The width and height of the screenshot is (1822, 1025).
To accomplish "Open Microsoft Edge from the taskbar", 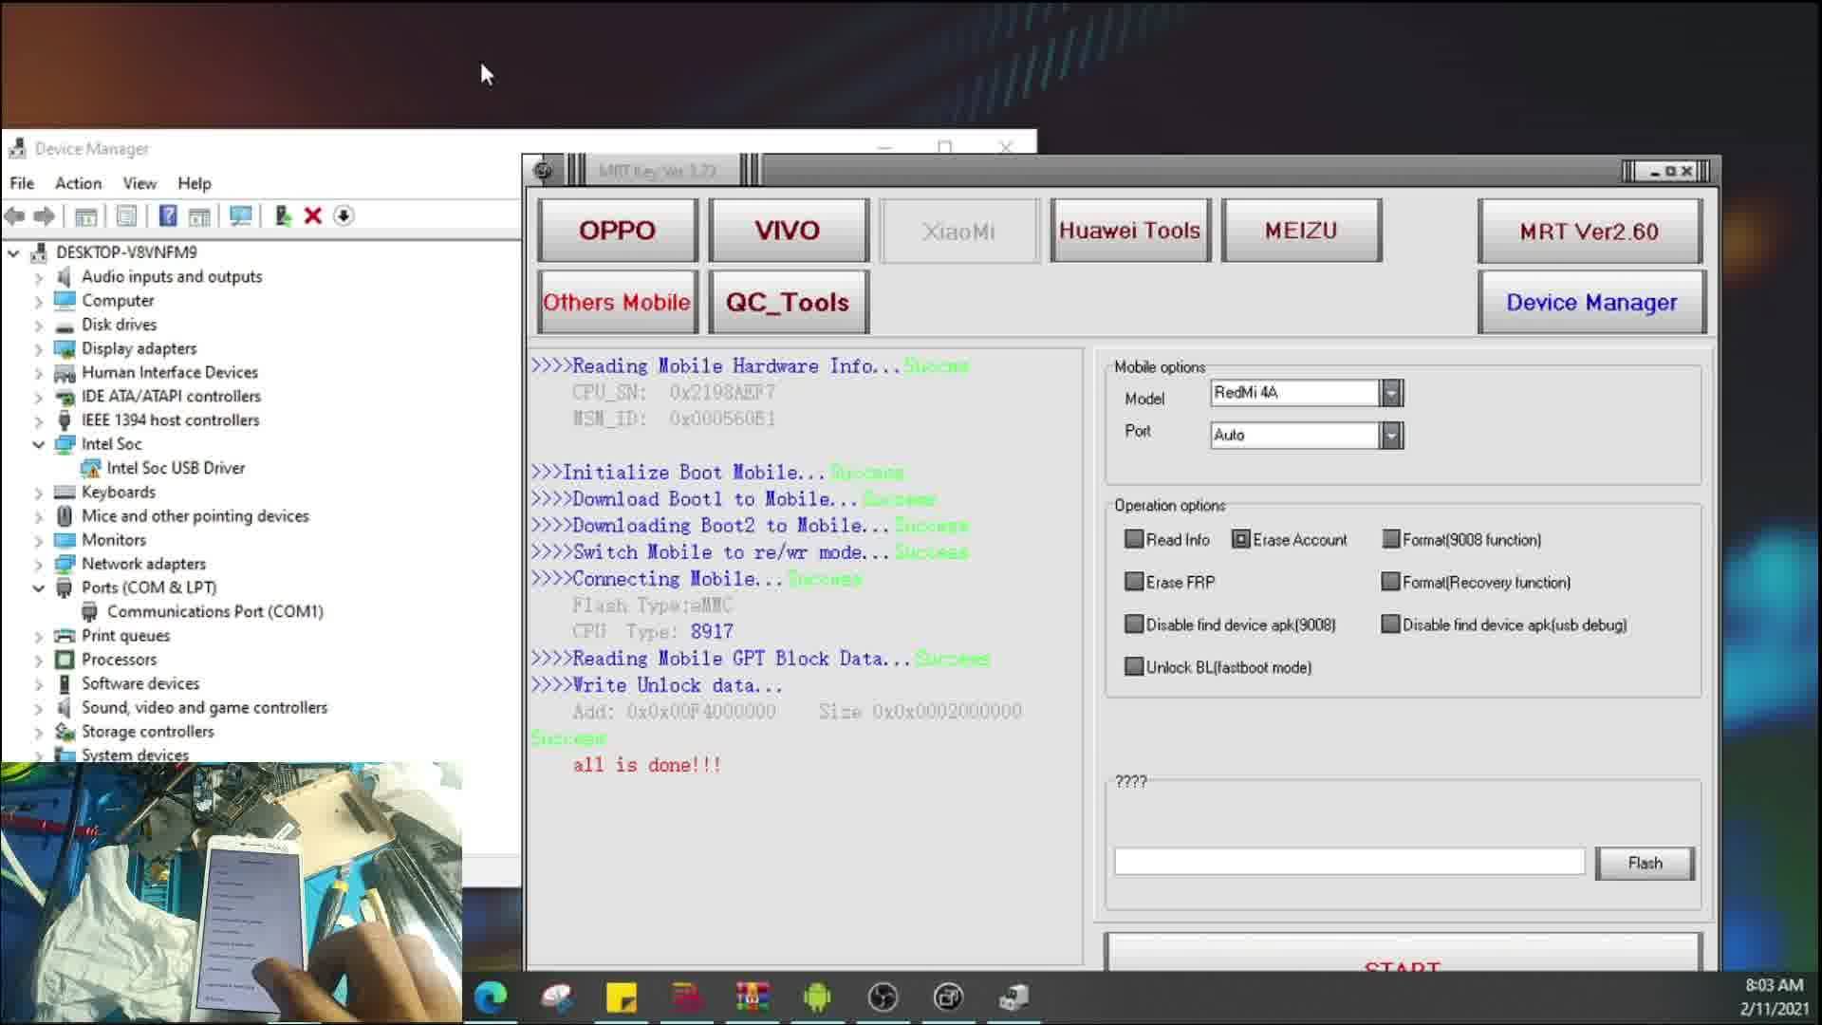I will tap(491, 997).
